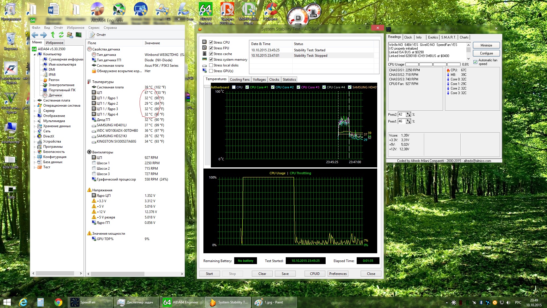Click the Start button in stability test

click(x=209, y=273)
